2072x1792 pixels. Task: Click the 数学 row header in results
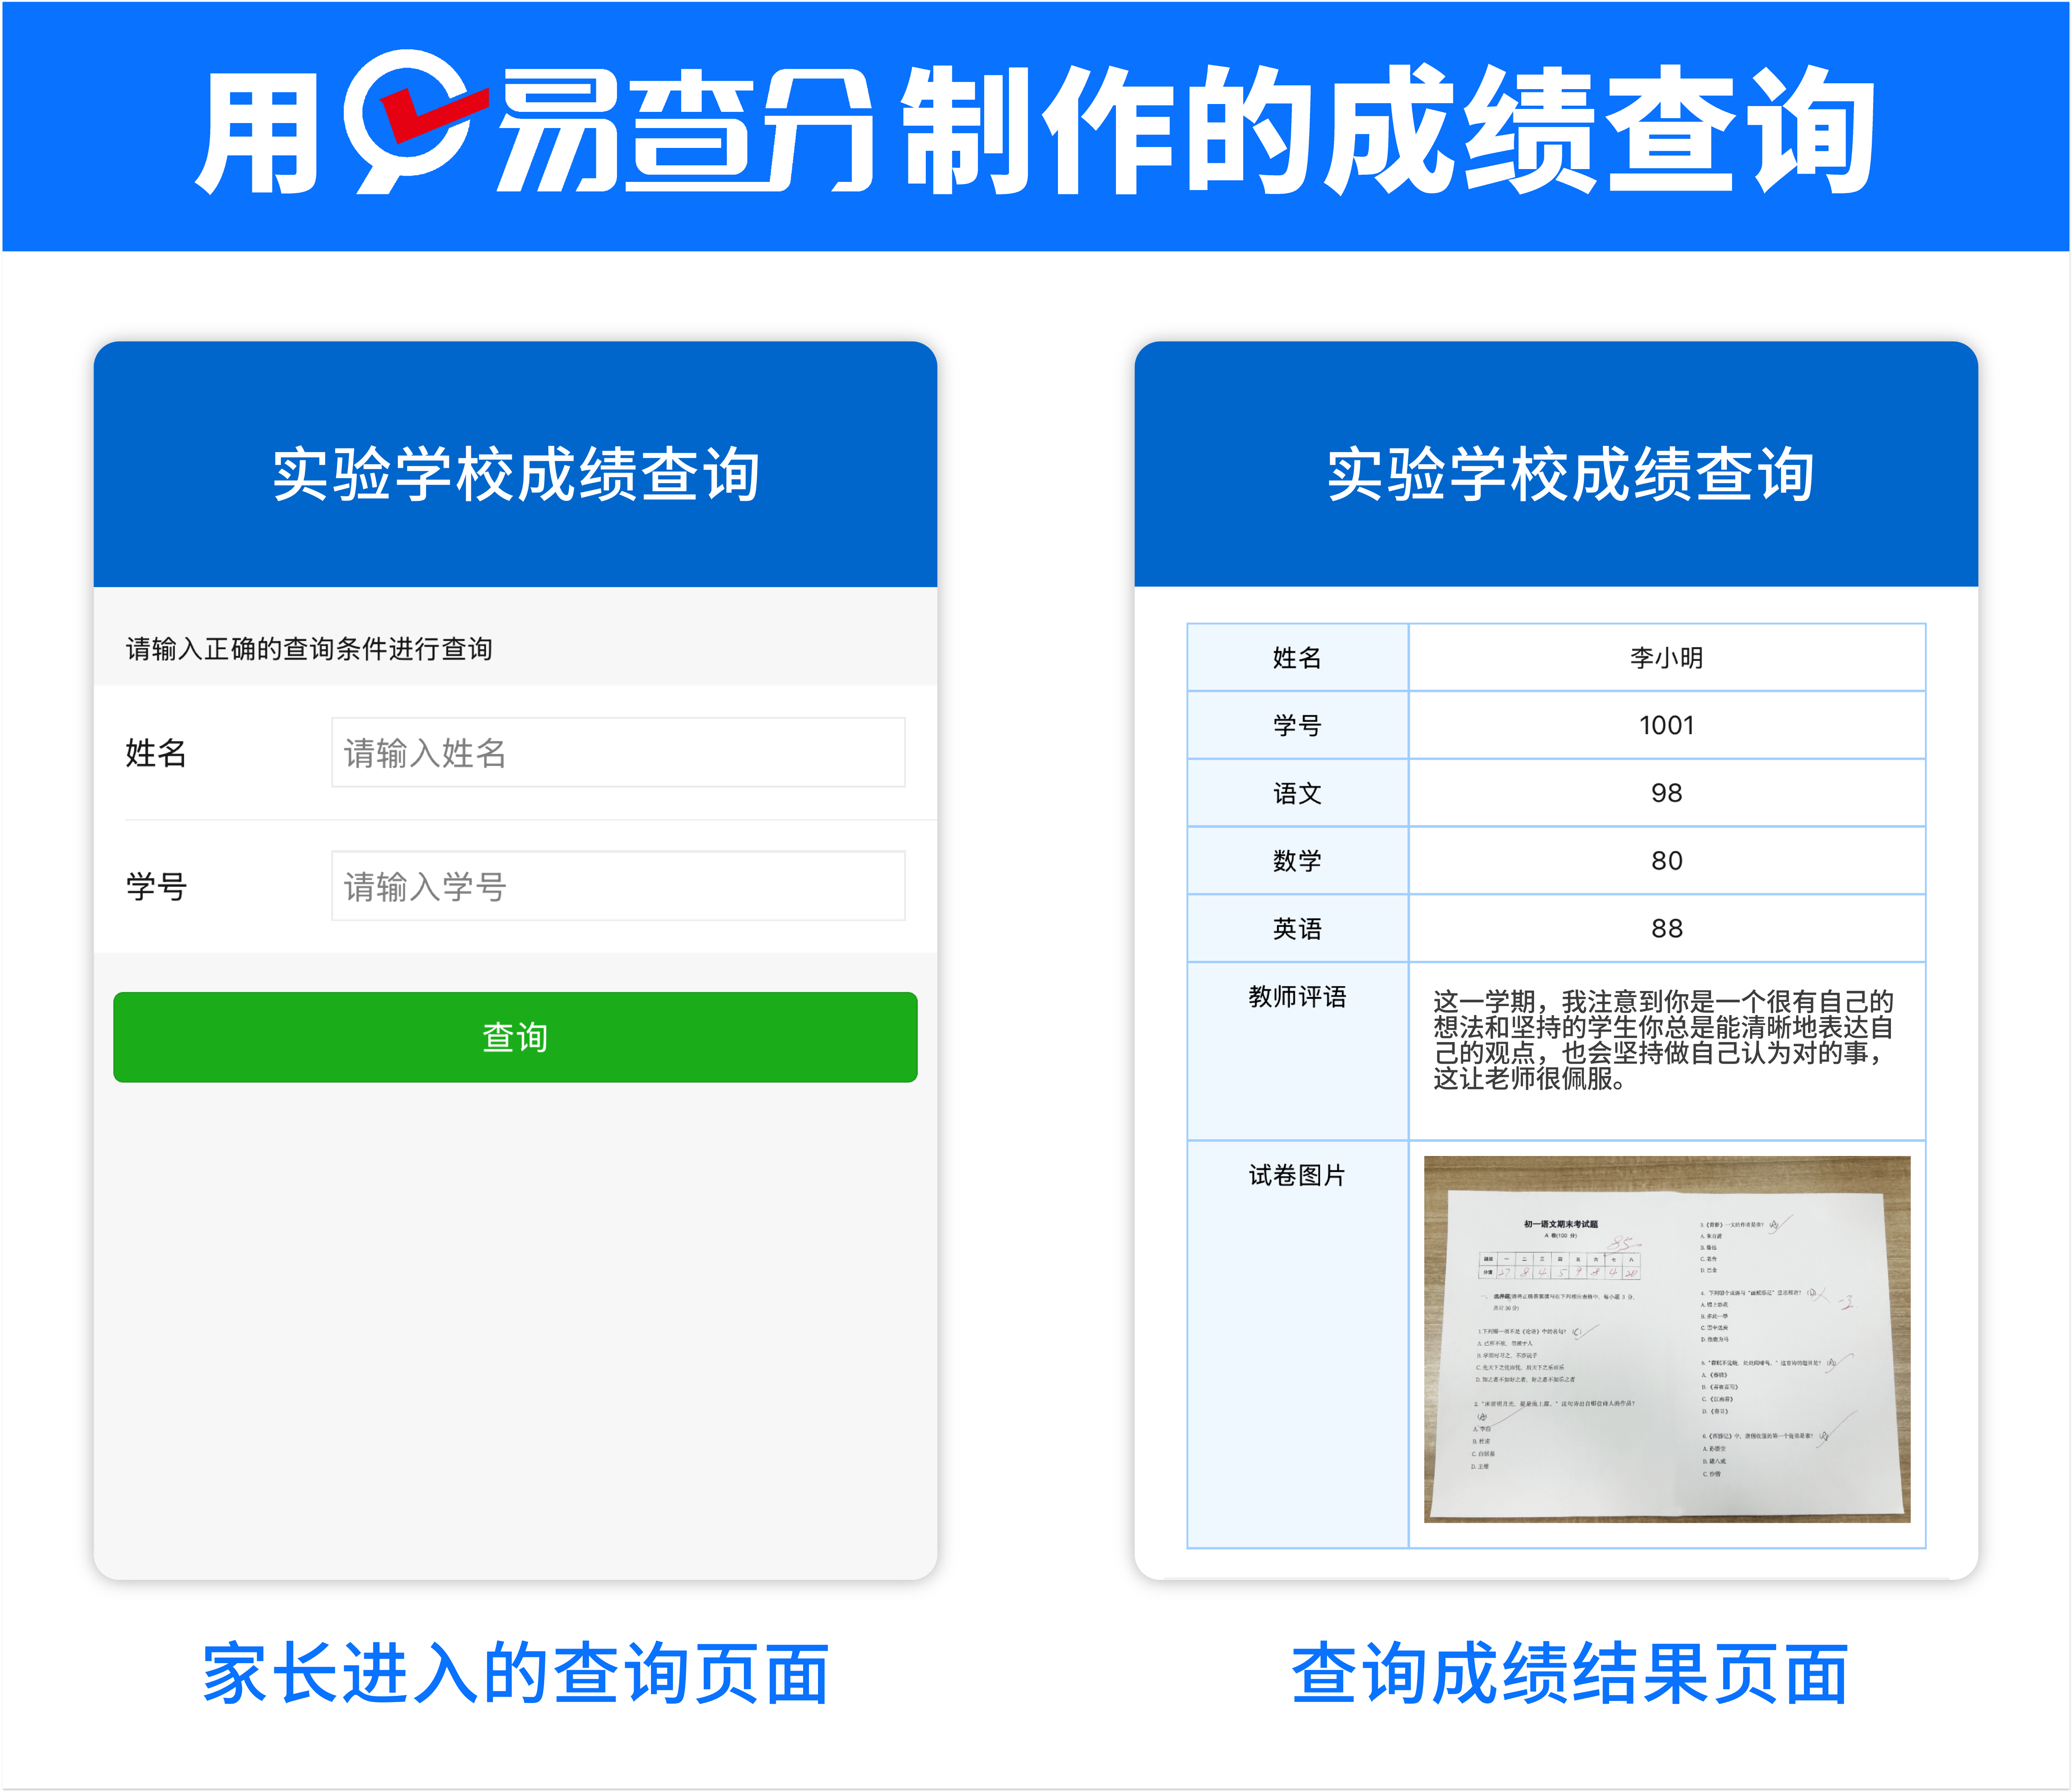(1298, 861)
